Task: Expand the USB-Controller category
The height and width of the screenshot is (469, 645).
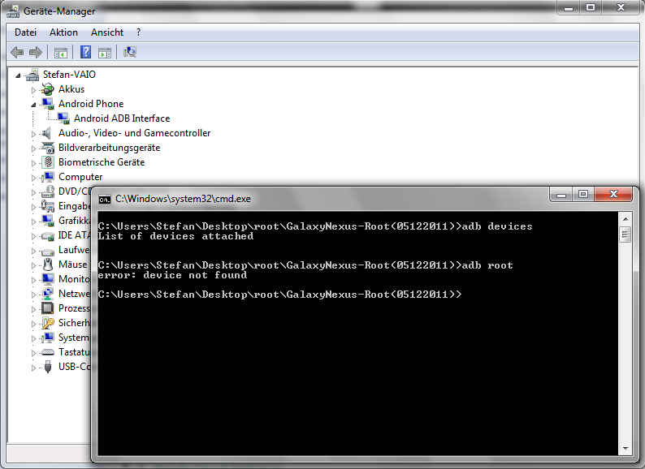Action: tap(34, 368)
